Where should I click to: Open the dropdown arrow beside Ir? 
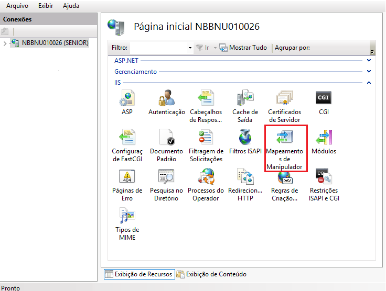pos(215,48)
